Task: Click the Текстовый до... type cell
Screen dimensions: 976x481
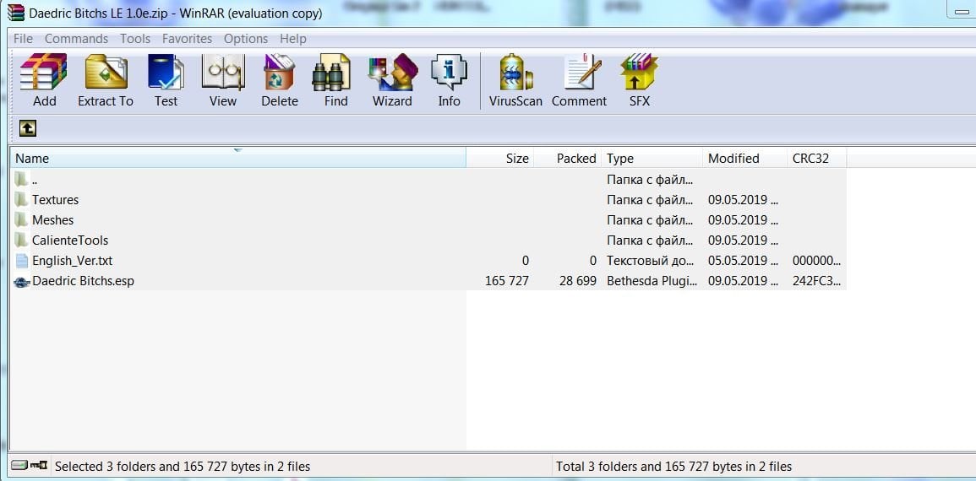Action: pos(650,261)
